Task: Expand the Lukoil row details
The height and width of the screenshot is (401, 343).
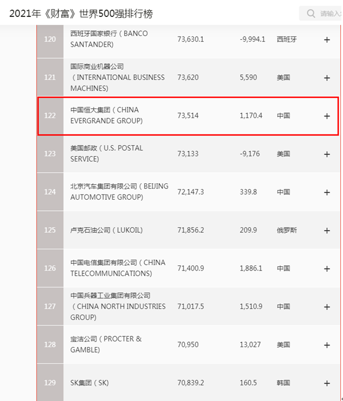Action: click(327, 230)
